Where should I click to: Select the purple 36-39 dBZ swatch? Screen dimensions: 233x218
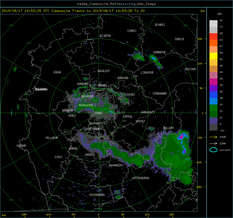(x=213, y=88)
